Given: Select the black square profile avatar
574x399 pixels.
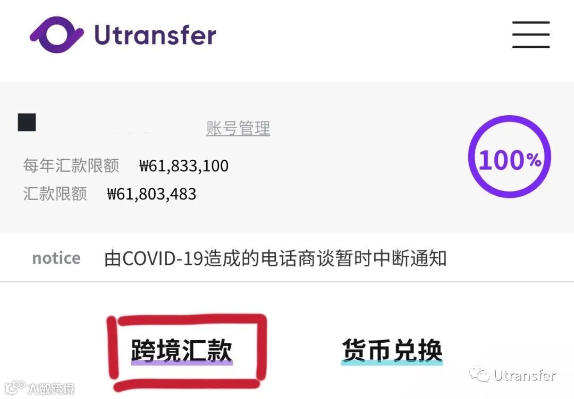Looking at the screenshot, I should click(x=27, y=122).
